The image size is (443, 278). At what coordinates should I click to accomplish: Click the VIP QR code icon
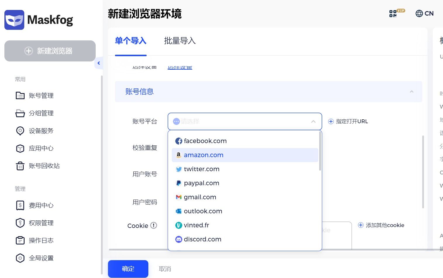click(x=397, y=13)
